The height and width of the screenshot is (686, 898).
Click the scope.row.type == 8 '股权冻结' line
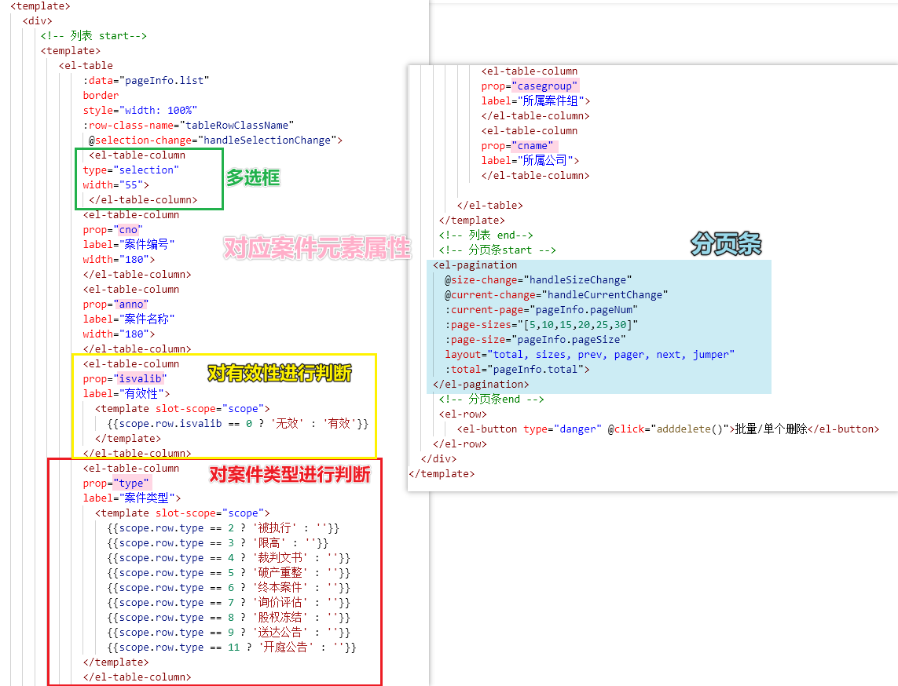pyautogui.click(x=229, y=618)
